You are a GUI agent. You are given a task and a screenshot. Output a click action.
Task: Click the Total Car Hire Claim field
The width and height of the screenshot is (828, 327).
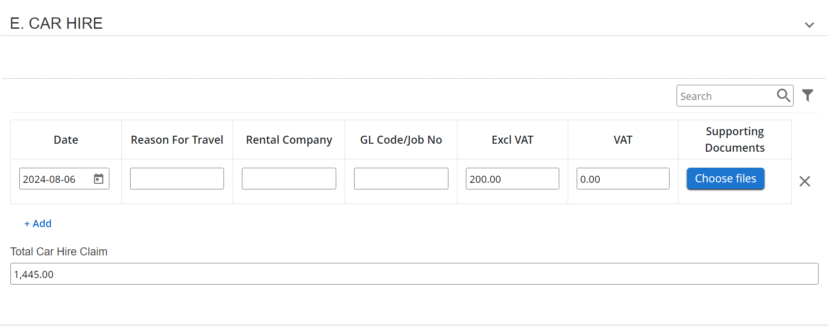point(414,274)
